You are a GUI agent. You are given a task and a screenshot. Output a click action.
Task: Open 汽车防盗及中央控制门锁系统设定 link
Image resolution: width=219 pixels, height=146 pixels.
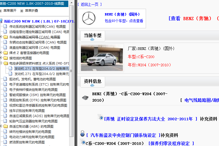coord(123,135)
